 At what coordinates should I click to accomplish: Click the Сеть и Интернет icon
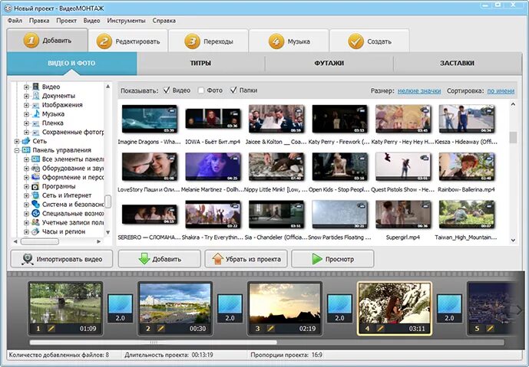(35, 195)
